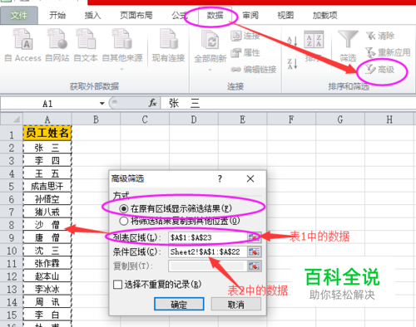Switch to the 插入 tab
Viewport: 416px width, 327px height.
[x=92, y=16]
